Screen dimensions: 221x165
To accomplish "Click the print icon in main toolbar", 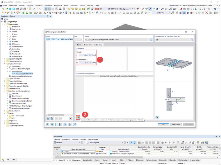I will pos(25,9).
